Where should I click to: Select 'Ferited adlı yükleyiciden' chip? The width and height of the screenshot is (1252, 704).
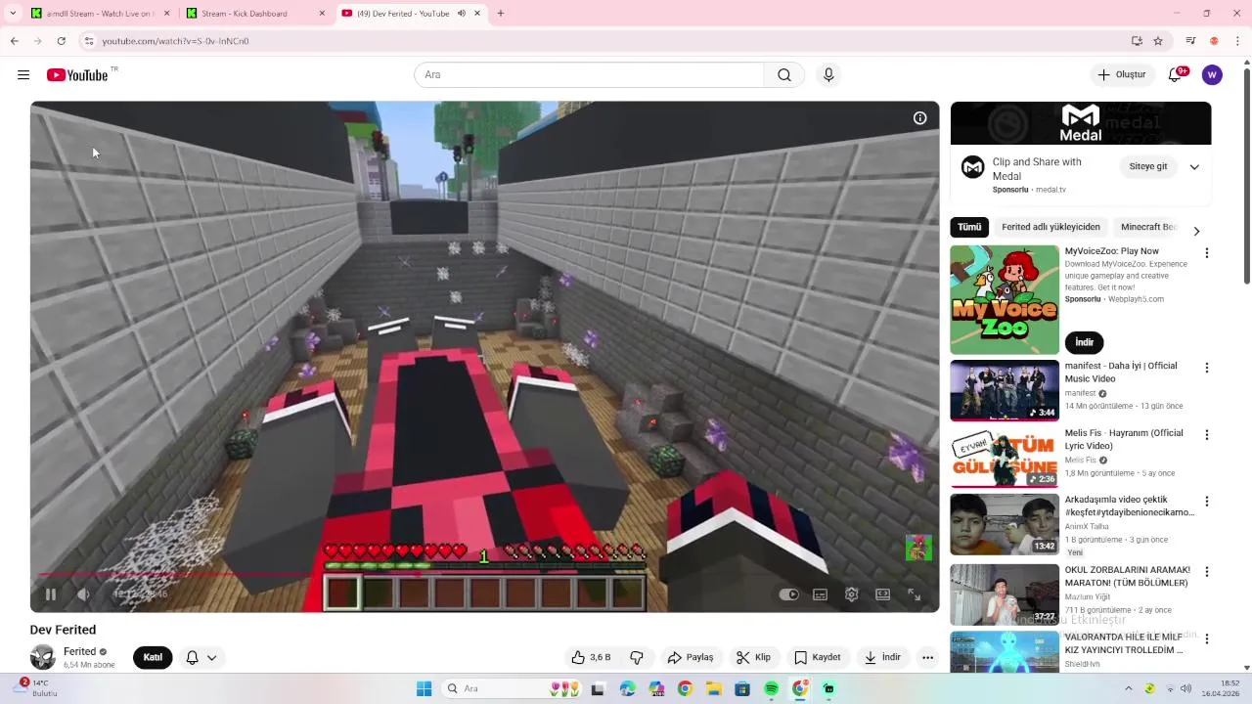[1051, 227]
